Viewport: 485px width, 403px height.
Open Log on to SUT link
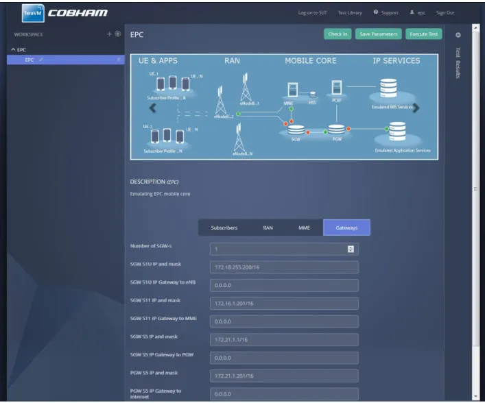coord(312,12)
